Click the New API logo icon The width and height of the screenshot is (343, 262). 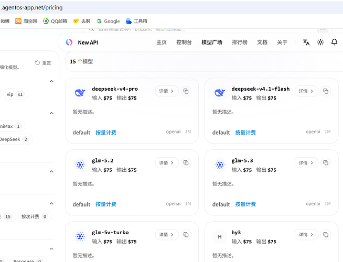coord(69,42)
